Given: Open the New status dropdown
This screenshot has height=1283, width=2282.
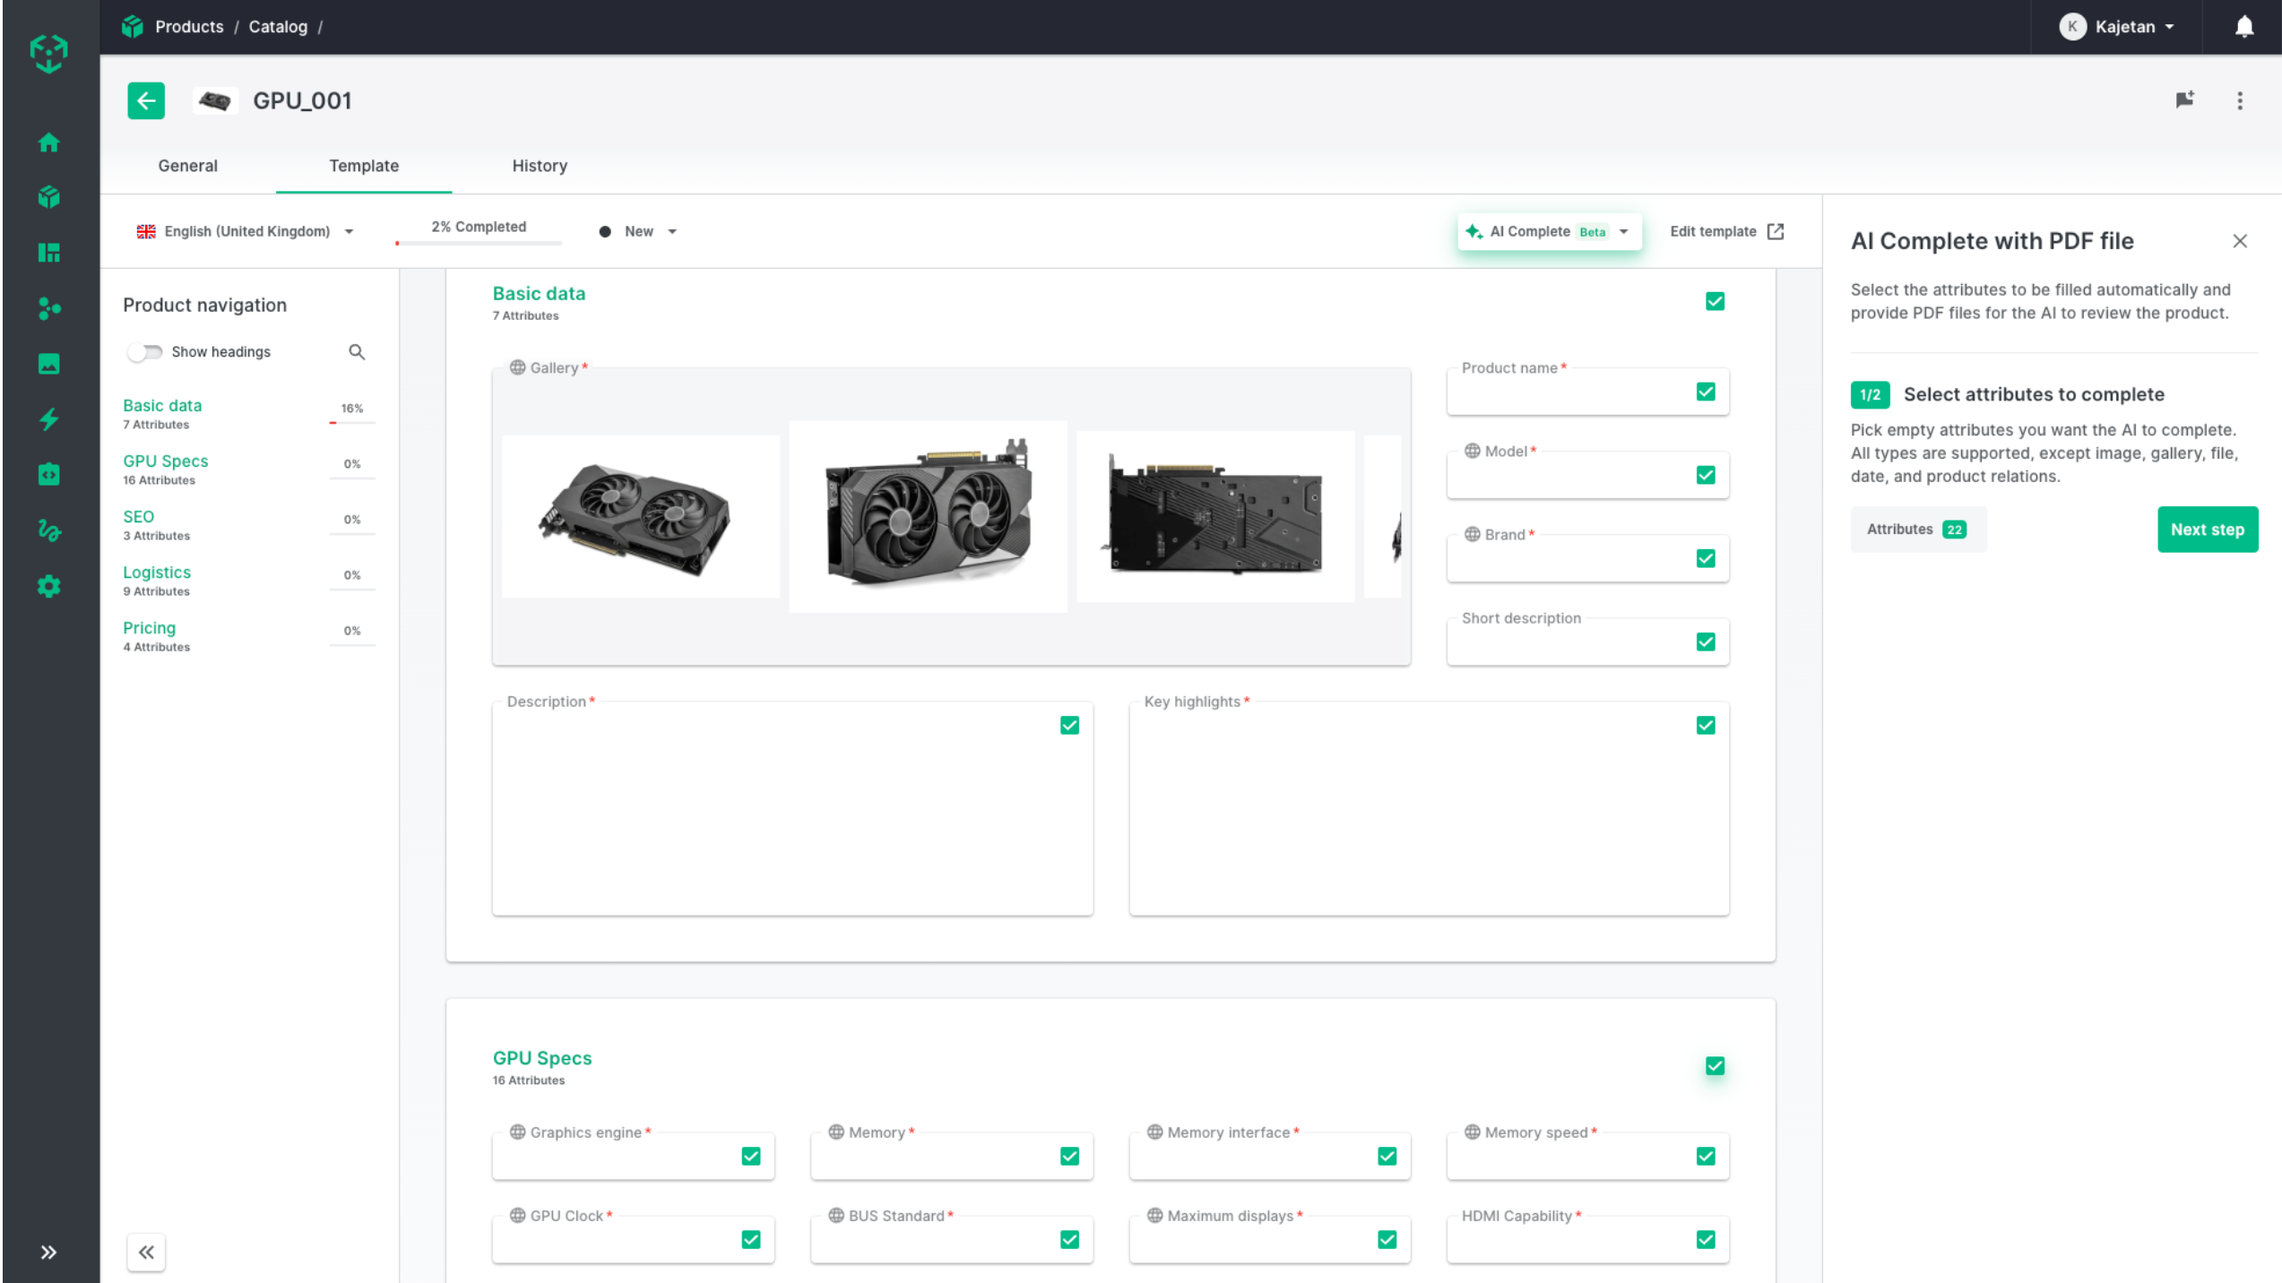Looking at the screenshot, I should pyautogui.click(x=638, y=231).
